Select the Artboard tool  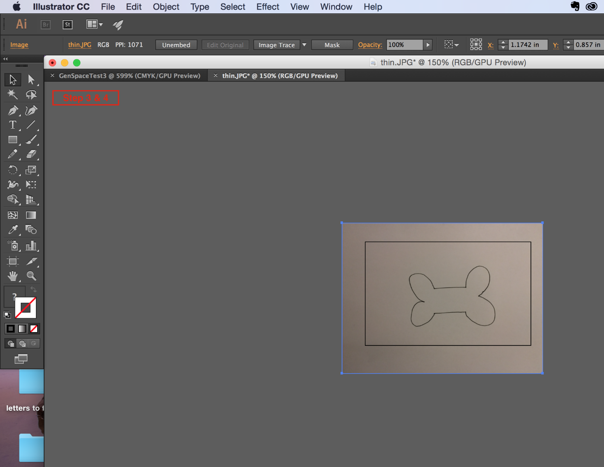[13, 261]
